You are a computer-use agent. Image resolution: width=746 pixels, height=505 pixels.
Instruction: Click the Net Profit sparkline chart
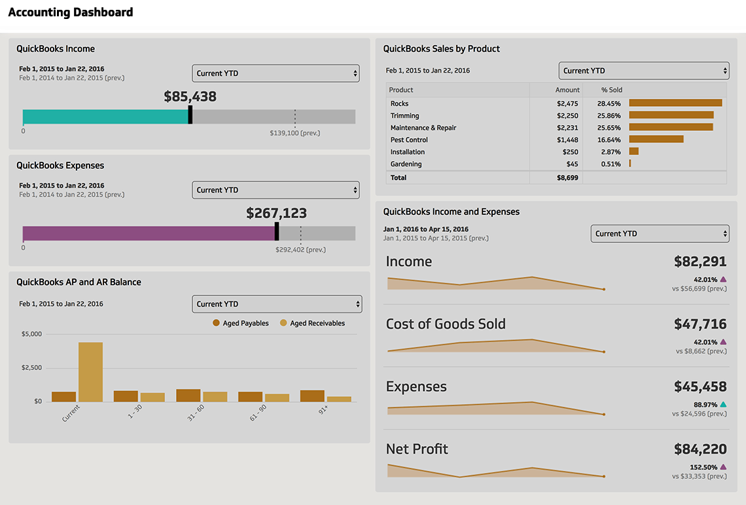click(496, 471)
